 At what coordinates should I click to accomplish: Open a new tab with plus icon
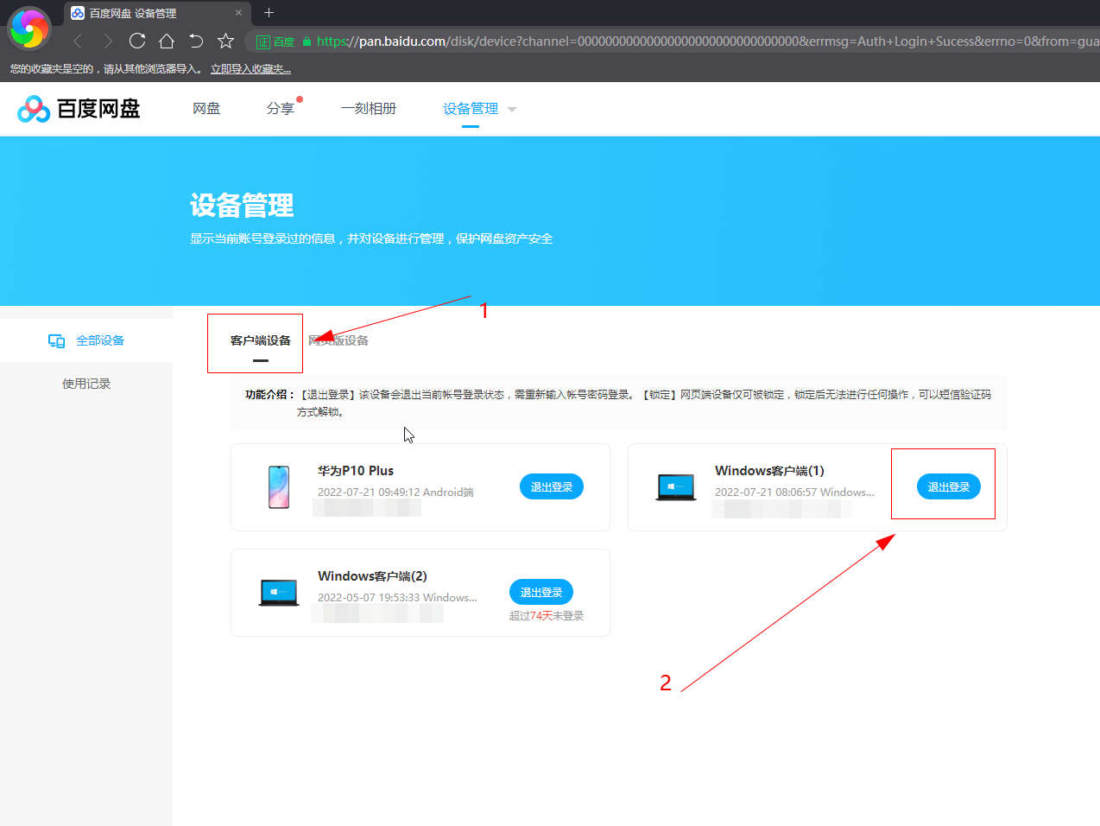(269, 12)
